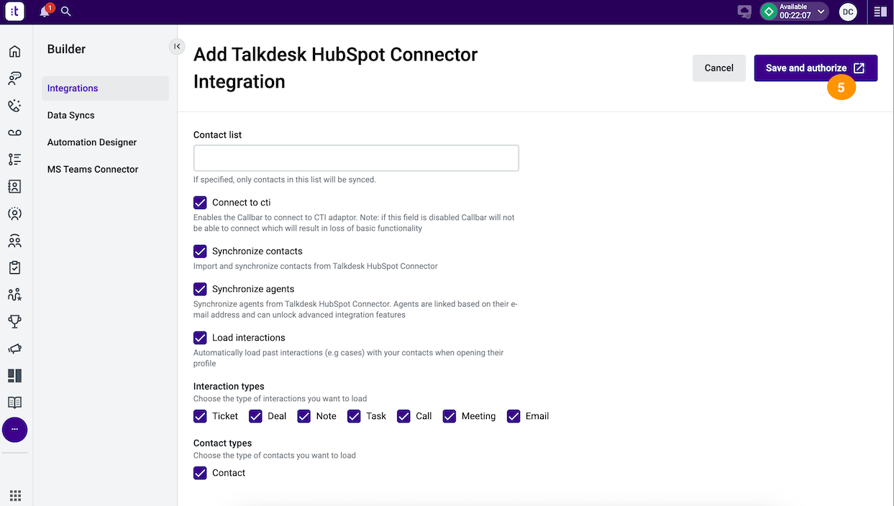Click the purple More options circle icon
894x506 pixels.
click(14, 430)
